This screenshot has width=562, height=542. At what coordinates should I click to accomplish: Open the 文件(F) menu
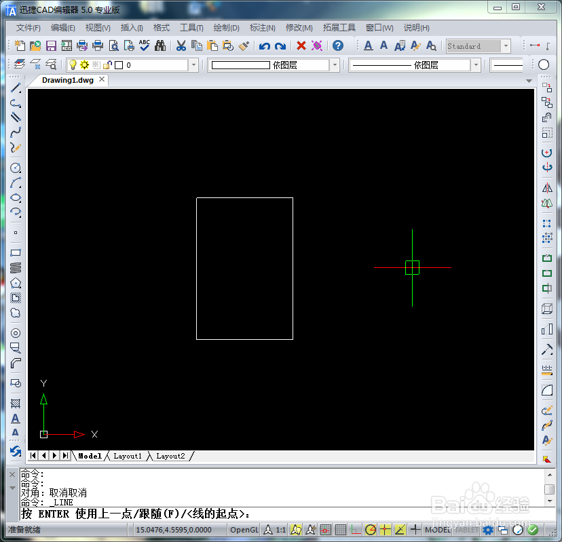click(29, 28)
